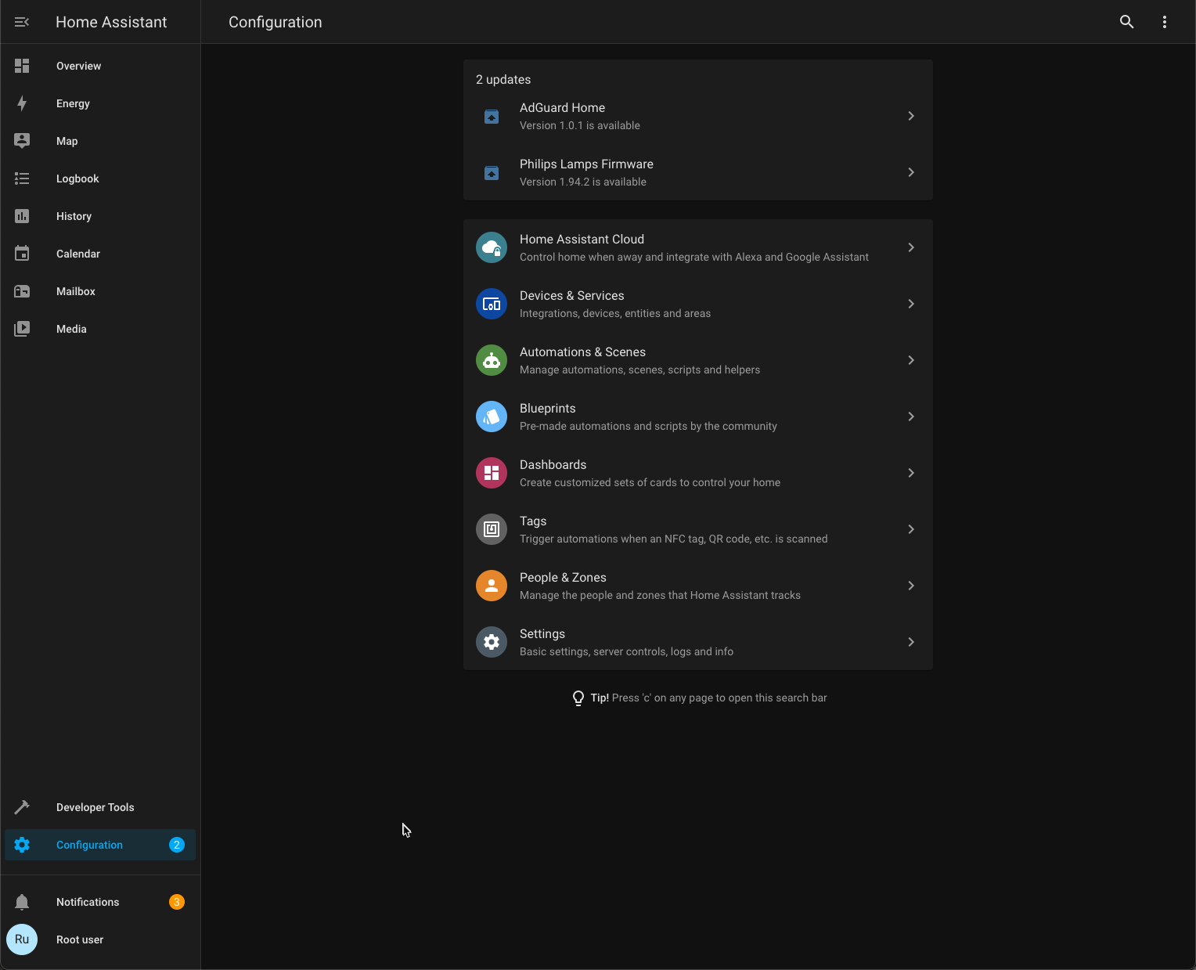Click the Overview dashboard icon
This screenshot has height=970, width=1196.
click(22, 66)
